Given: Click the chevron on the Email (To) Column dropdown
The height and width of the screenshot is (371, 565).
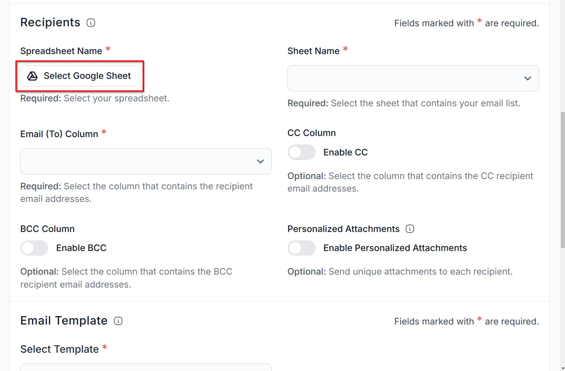Looking at the screenshot, I should tap(260, 162).
